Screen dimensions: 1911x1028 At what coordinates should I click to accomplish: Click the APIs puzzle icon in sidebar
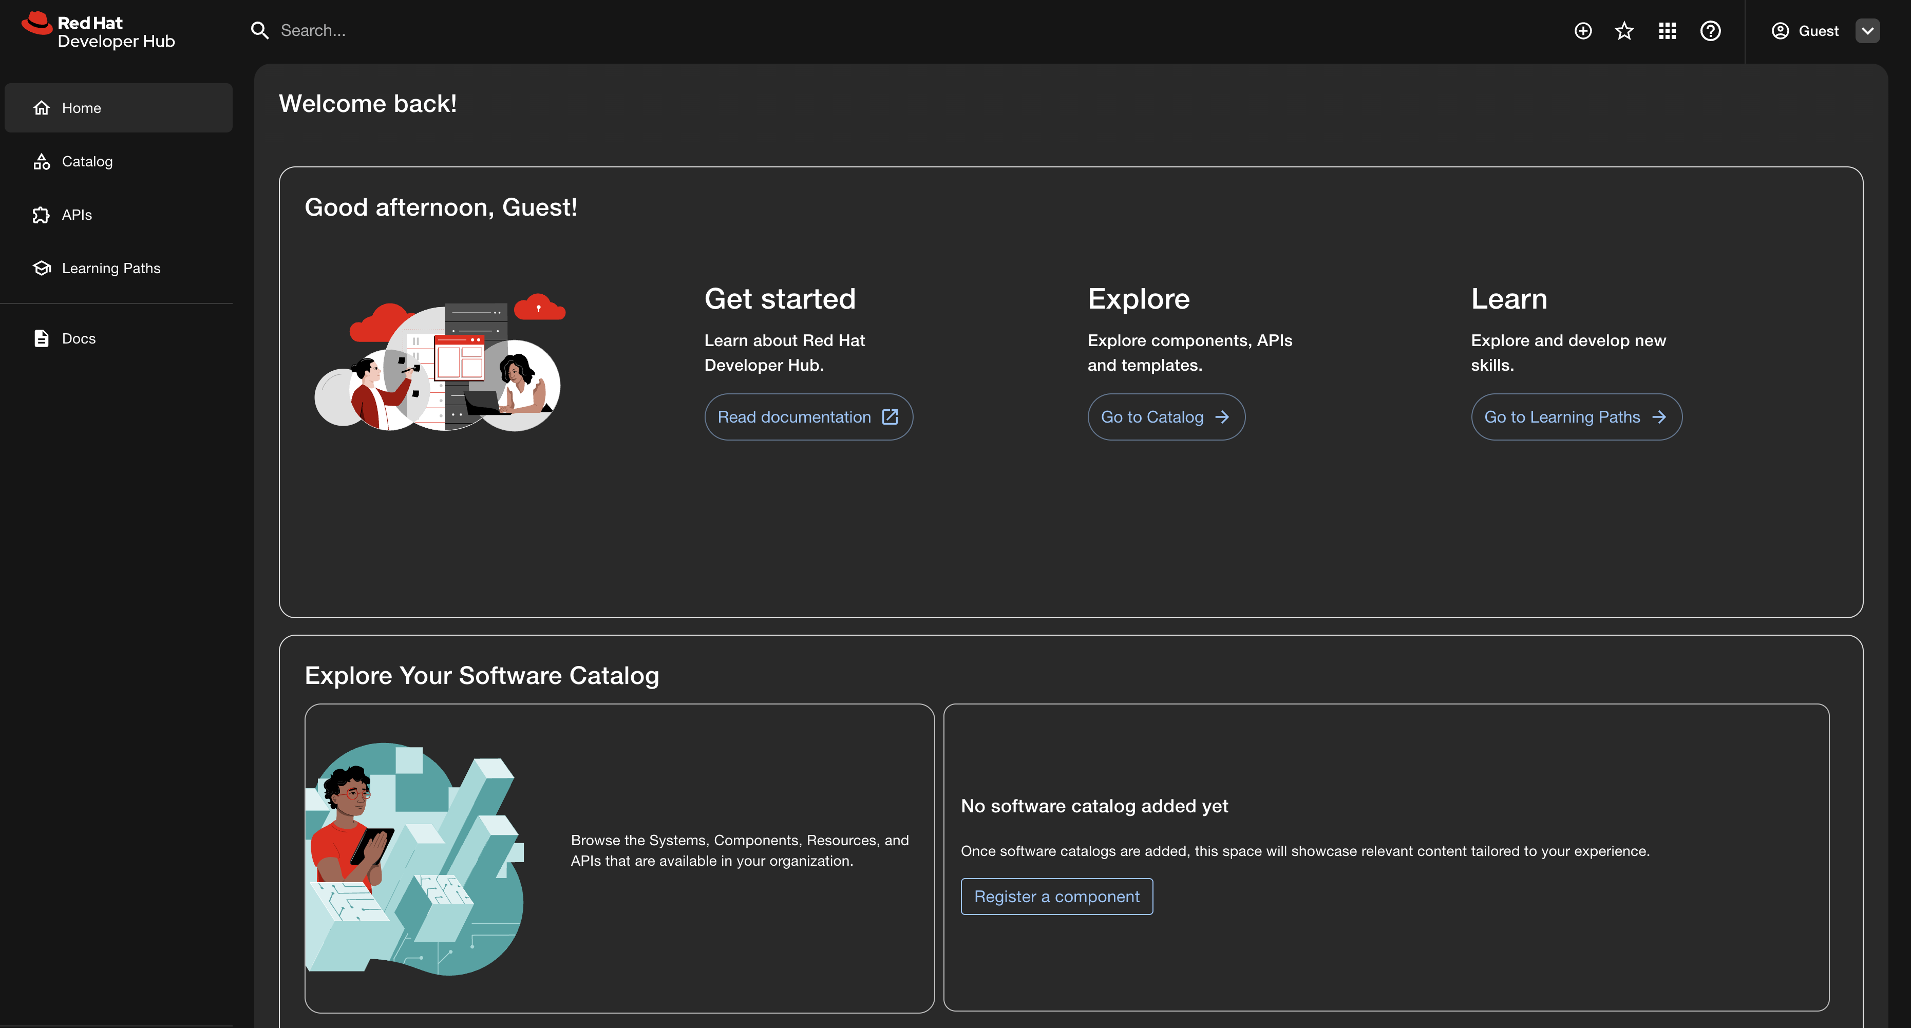42,214
